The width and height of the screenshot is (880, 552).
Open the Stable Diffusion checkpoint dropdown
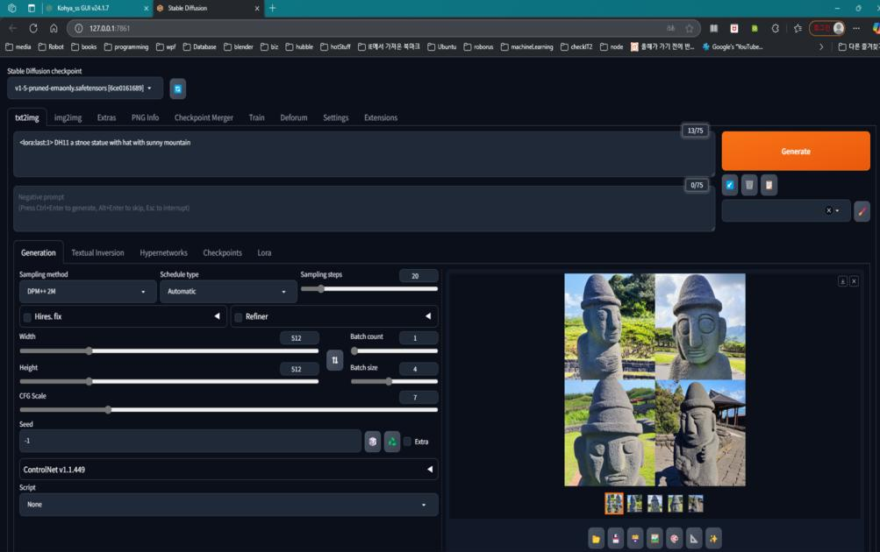[85, 88]
